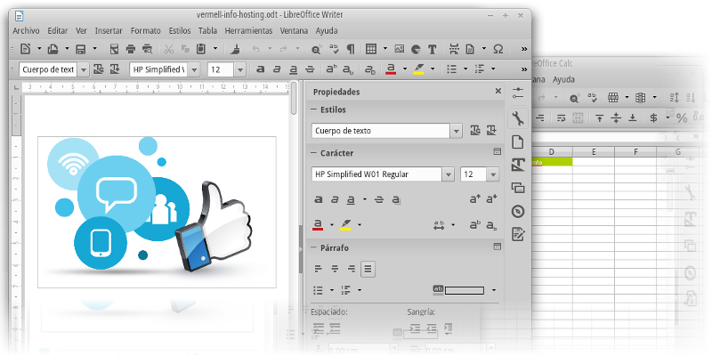
Task: Open the Herramientas menu
Action: click(x=249, y=31)
